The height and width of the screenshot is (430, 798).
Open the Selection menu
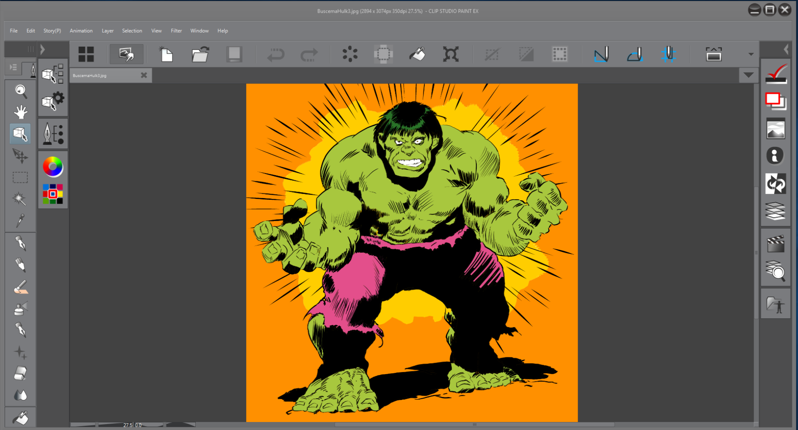click(x=132, y=31)
